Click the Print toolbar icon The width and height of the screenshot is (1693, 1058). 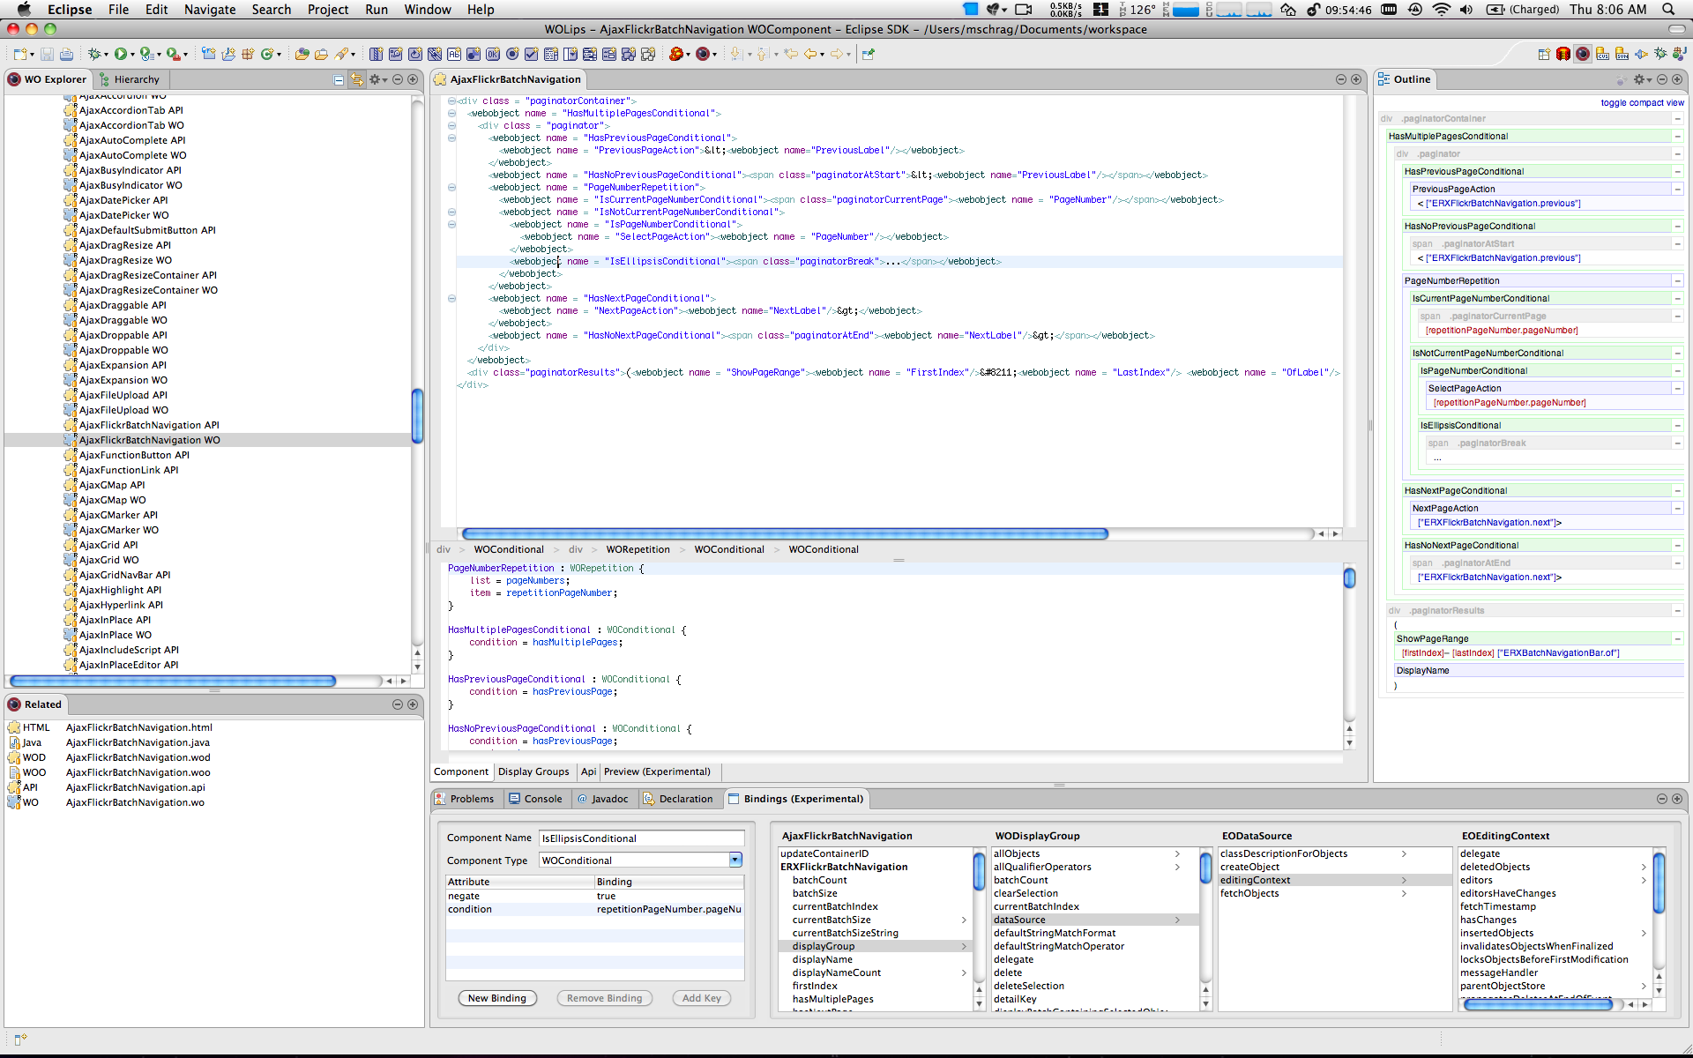tap(66, 55)
